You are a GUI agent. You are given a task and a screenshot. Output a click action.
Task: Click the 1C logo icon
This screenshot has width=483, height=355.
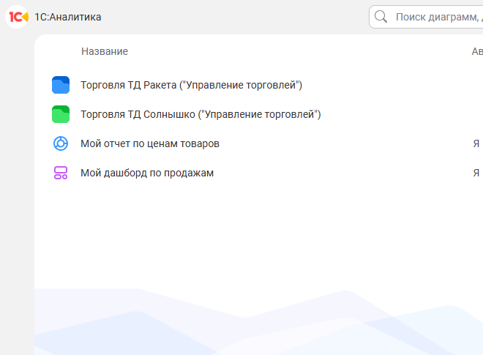pos(18,17)
